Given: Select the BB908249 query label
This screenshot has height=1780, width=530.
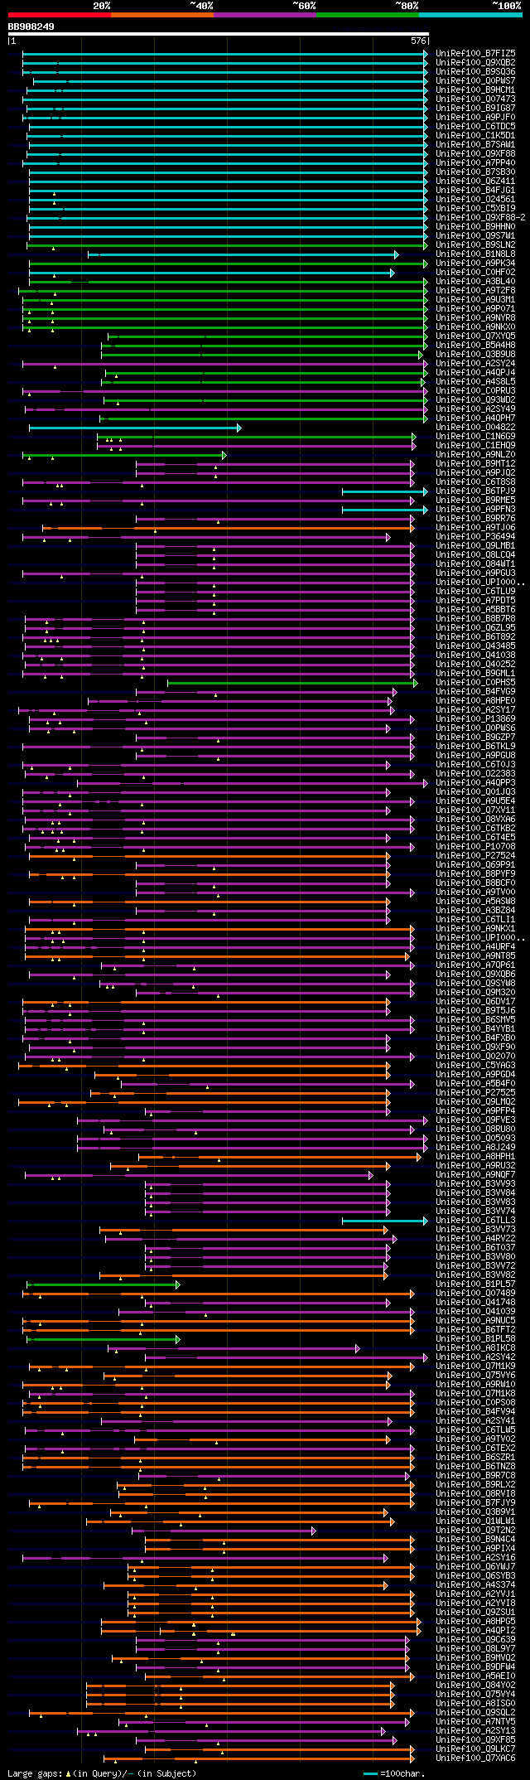Looking at the screenshot, I should pyautogui.click(x=31, y=27).
